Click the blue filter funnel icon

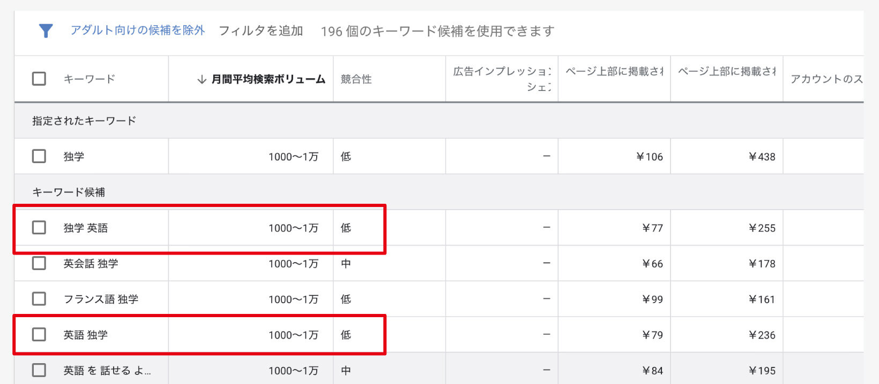46,31
